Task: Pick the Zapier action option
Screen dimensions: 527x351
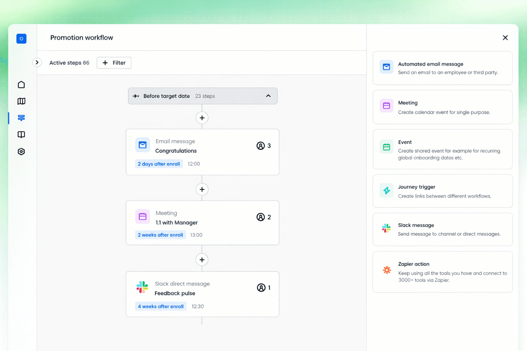Action: pyautogui.click(x=442, y=272)
